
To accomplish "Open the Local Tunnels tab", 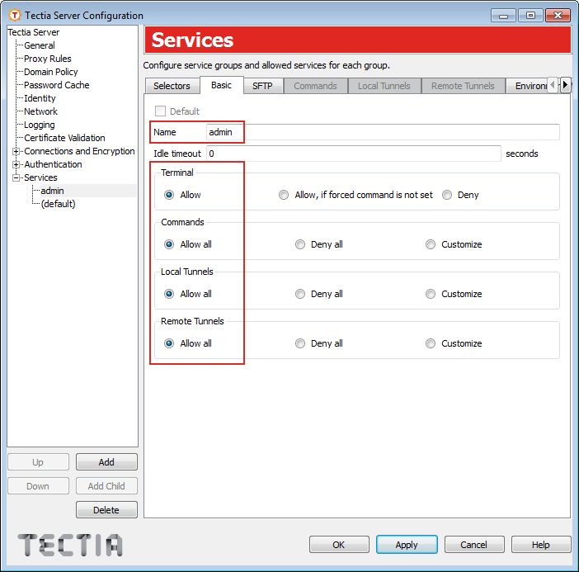I will tap(384, 86).
